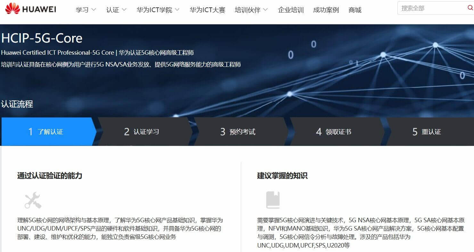Click the paragraph starting 需要掌握5G核心网演进
474x252 pixels.
tap(361, 233)
